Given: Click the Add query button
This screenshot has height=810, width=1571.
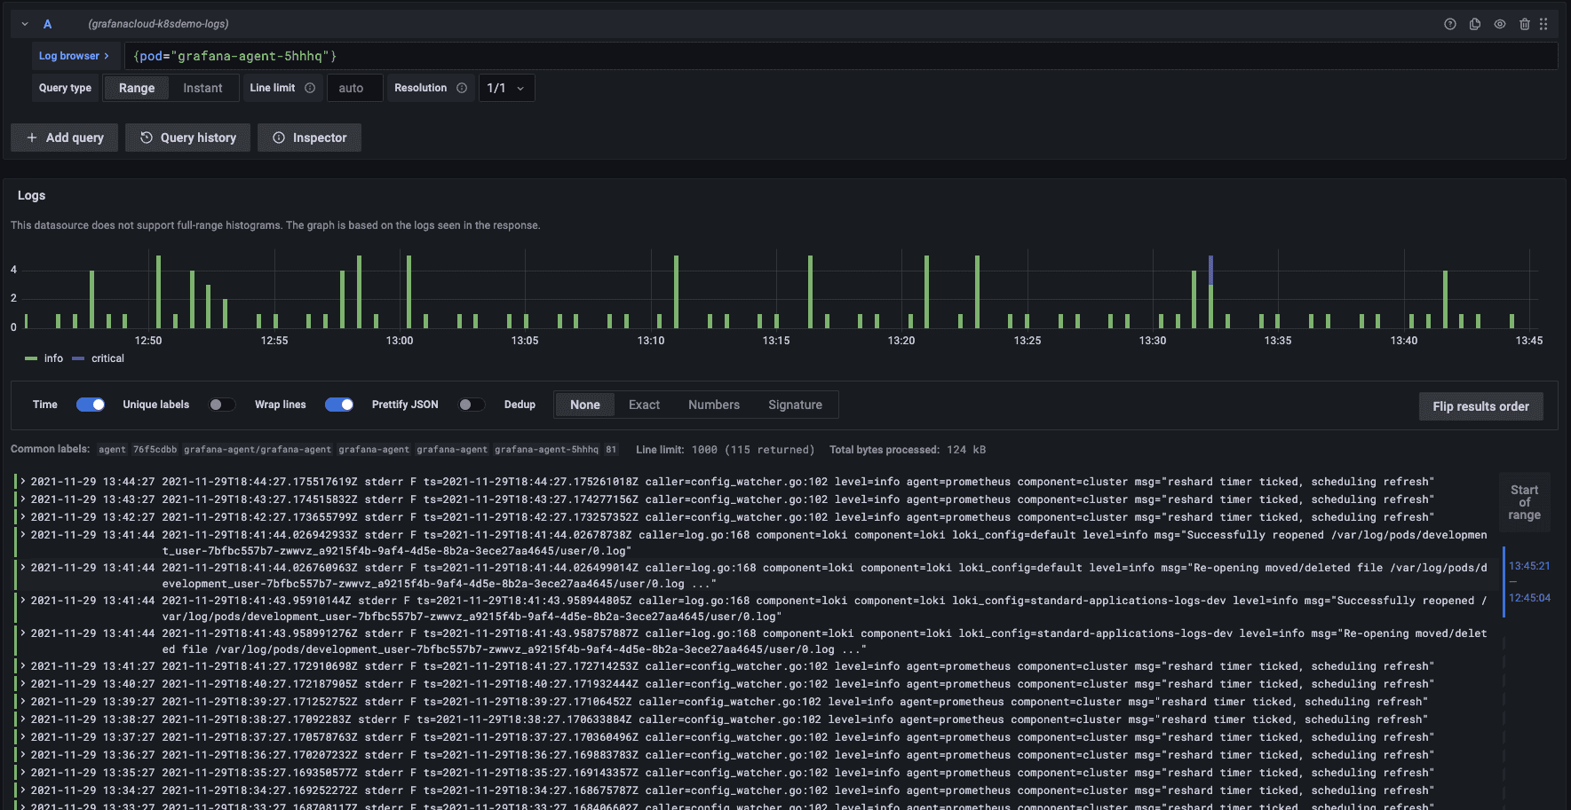Looking at the screenshot, I should point(64,138).
